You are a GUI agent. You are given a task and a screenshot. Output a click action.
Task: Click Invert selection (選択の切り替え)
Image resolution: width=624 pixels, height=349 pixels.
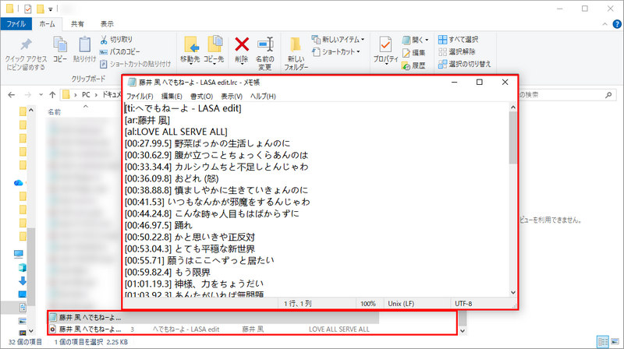[x=464, y=64]
